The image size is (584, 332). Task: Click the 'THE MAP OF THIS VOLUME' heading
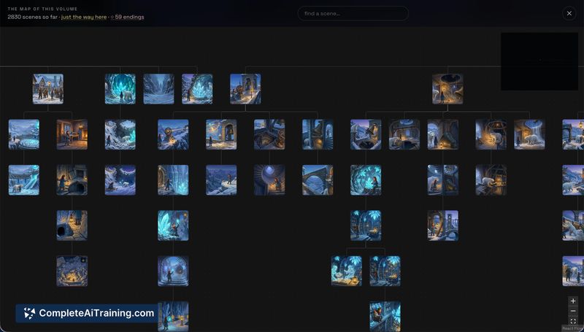[42, 9]
